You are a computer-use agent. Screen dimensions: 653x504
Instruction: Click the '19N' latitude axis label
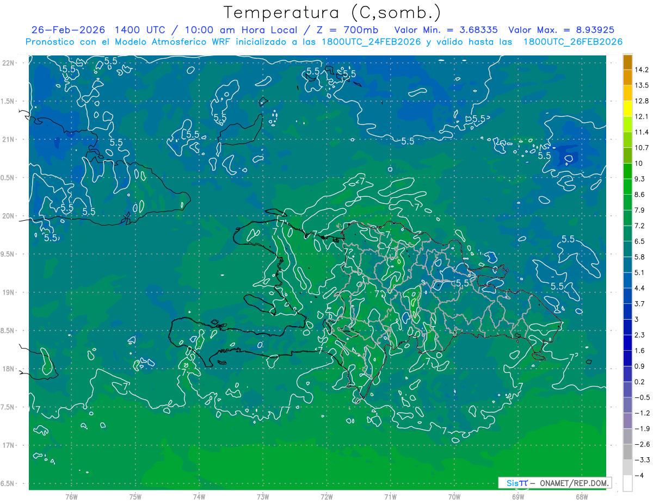point(8,293)
